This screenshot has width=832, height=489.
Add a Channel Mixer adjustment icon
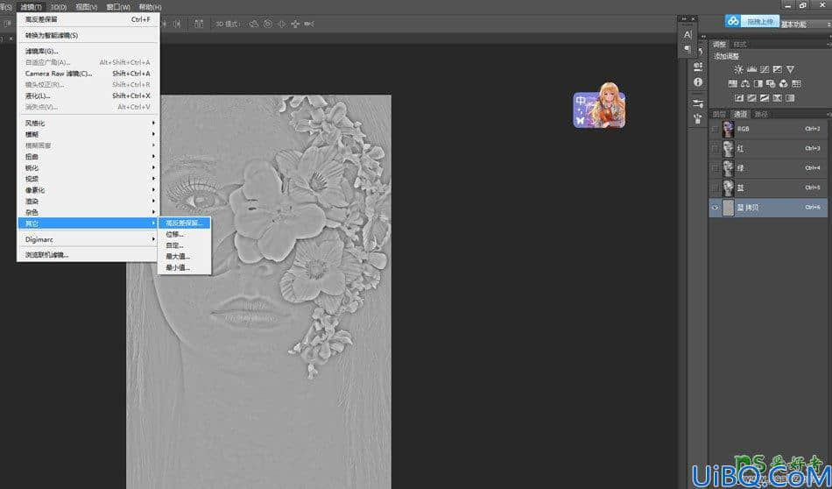click(784, 84)
